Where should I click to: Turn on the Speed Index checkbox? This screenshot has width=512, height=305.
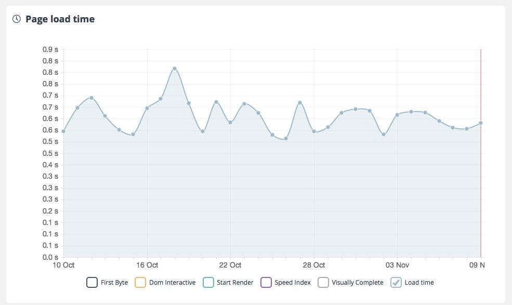tap(266, 283)
